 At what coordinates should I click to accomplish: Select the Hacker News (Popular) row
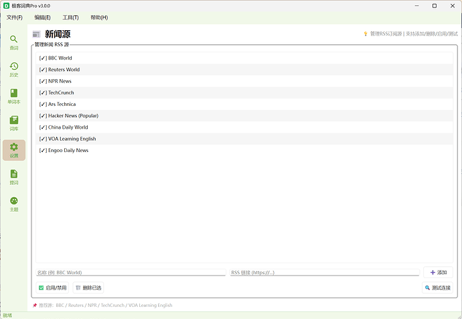(x=244, y=115)
